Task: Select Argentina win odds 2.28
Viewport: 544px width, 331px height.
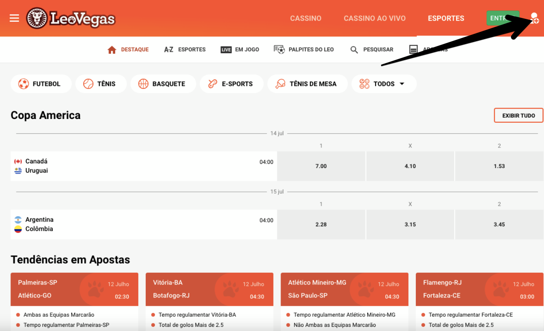Action: pyautogui.click(x=321, y=225)
